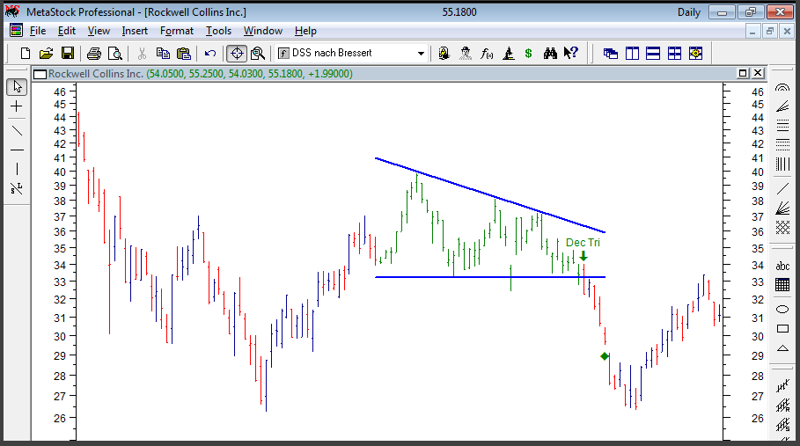Click the What's This help pointer icon

571,53
